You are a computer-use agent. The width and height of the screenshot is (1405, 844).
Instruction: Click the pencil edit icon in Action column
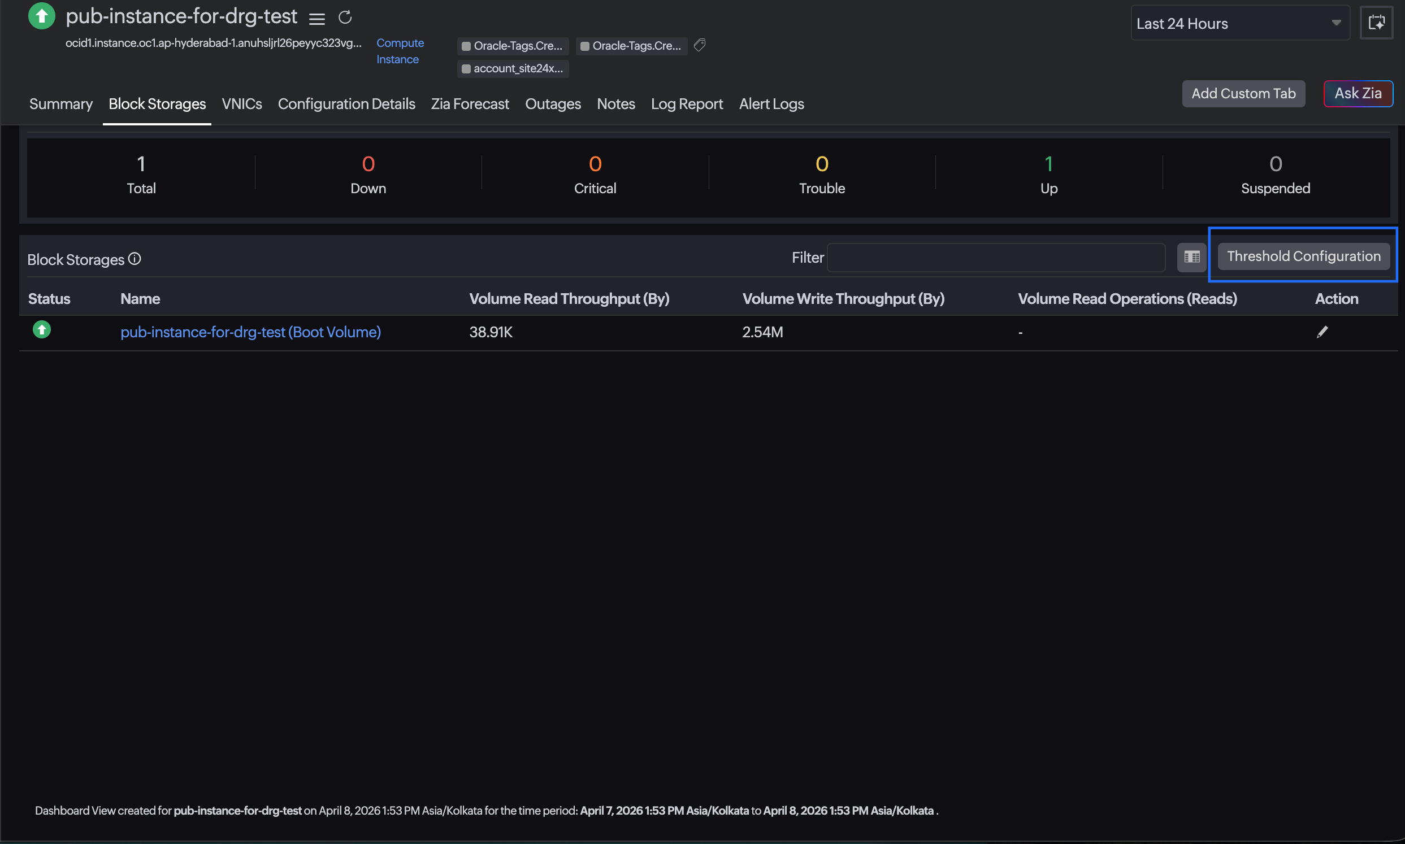click(x=1322, y=332)
